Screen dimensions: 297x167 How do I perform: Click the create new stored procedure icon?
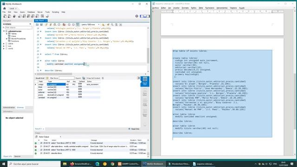(33, 16)
